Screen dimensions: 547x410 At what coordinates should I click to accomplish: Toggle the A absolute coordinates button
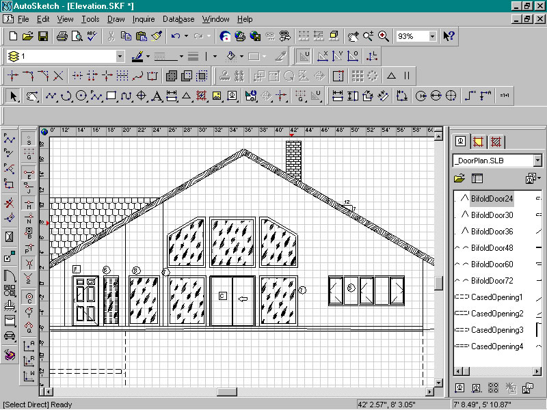[29, 346]
